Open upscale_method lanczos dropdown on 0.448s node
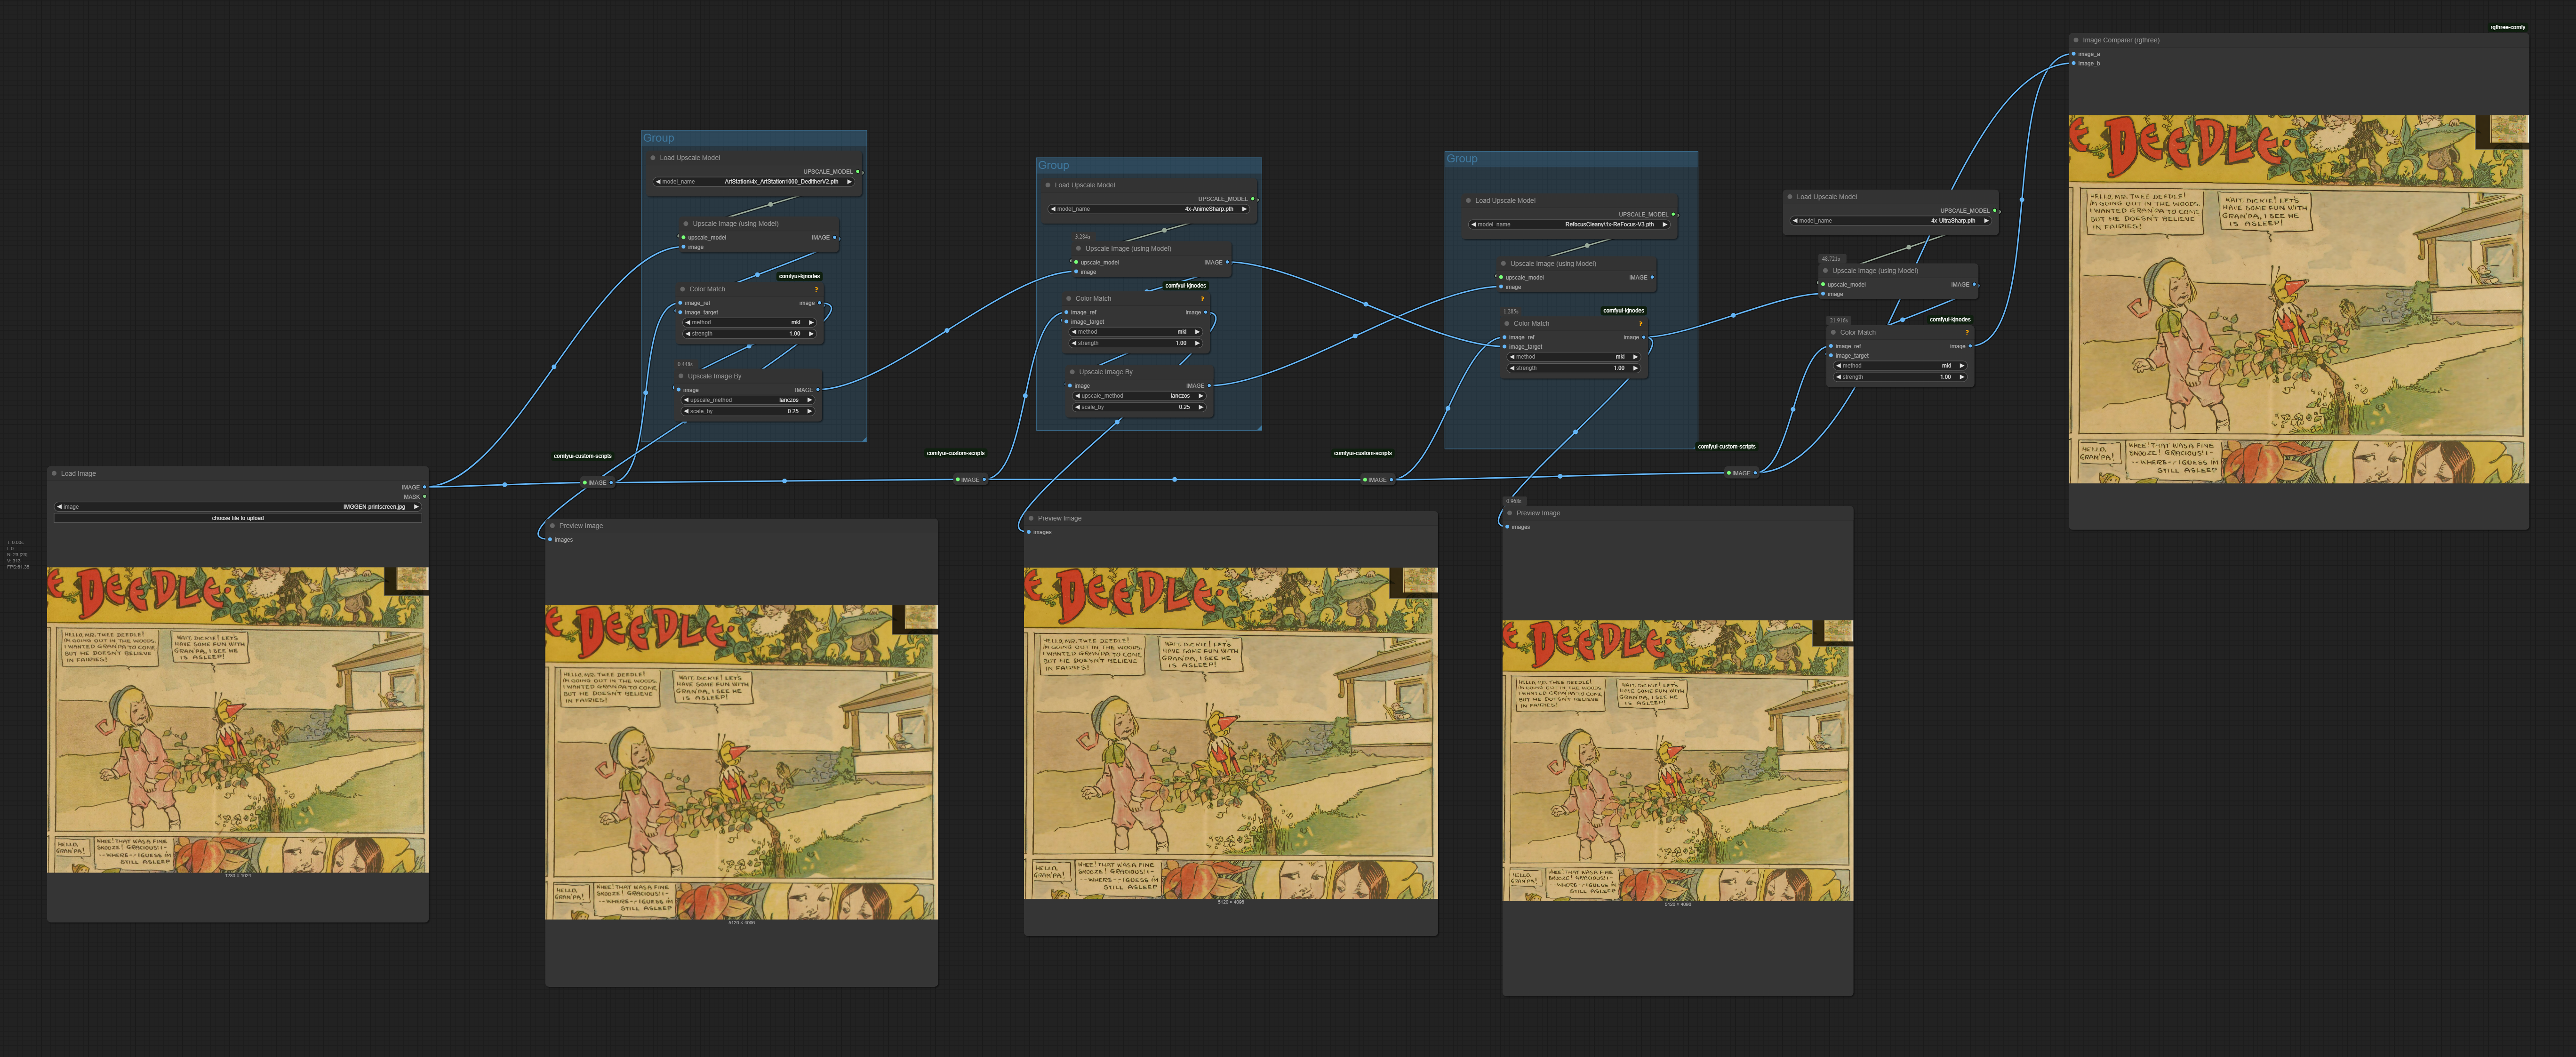 pyautogui.click(x=749, y=400)
